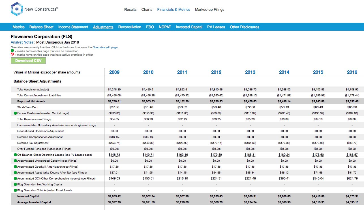Click 2010 Total Reserves value $68.26
The image size is (364, 210).
[148, 119]
